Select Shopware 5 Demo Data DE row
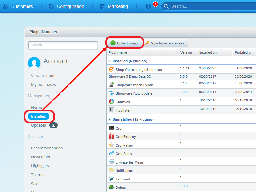This screenshot has width=256, height=192. click(x=181, y=76)
